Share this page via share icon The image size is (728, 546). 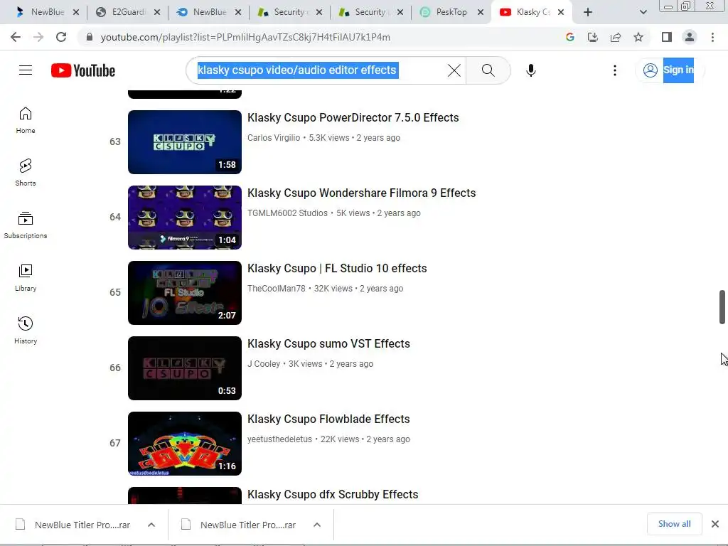click(616, 37)
